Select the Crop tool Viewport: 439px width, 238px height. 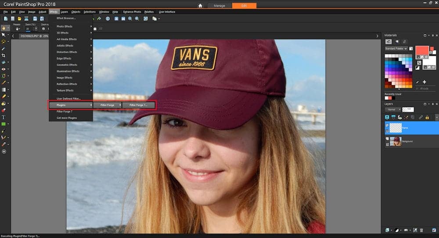(x=4, y=55)
